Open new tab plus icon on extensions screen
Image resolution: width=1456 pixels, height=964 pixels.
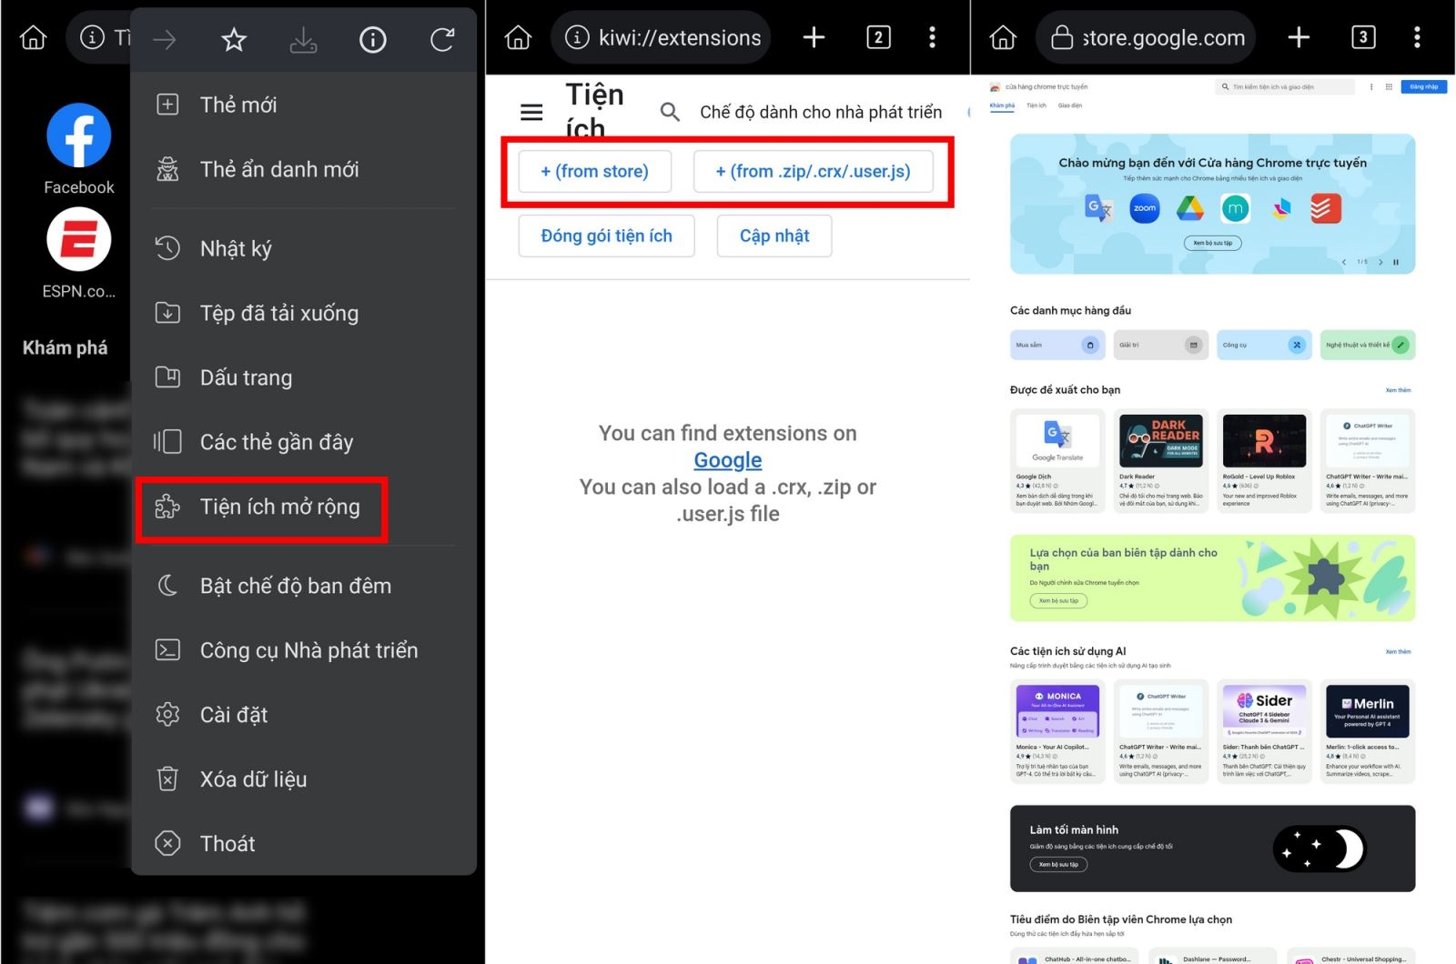(814, 37)
